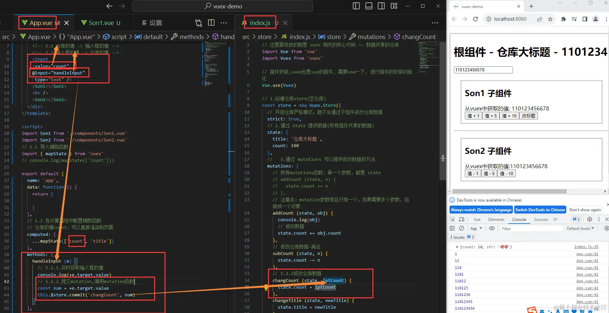This screenshot has height=313, width=609.
Task: Bookmark this page with the star icon
Action: click(x=550, y=19)
